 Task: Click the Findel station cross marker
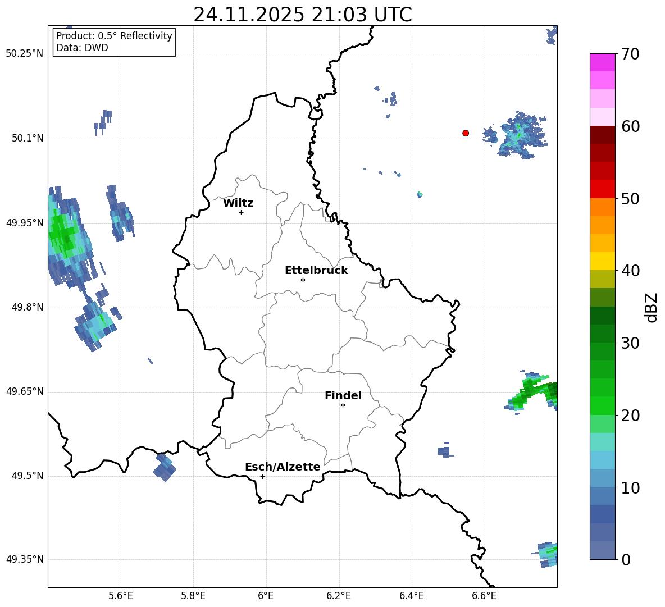coord(343,405)
